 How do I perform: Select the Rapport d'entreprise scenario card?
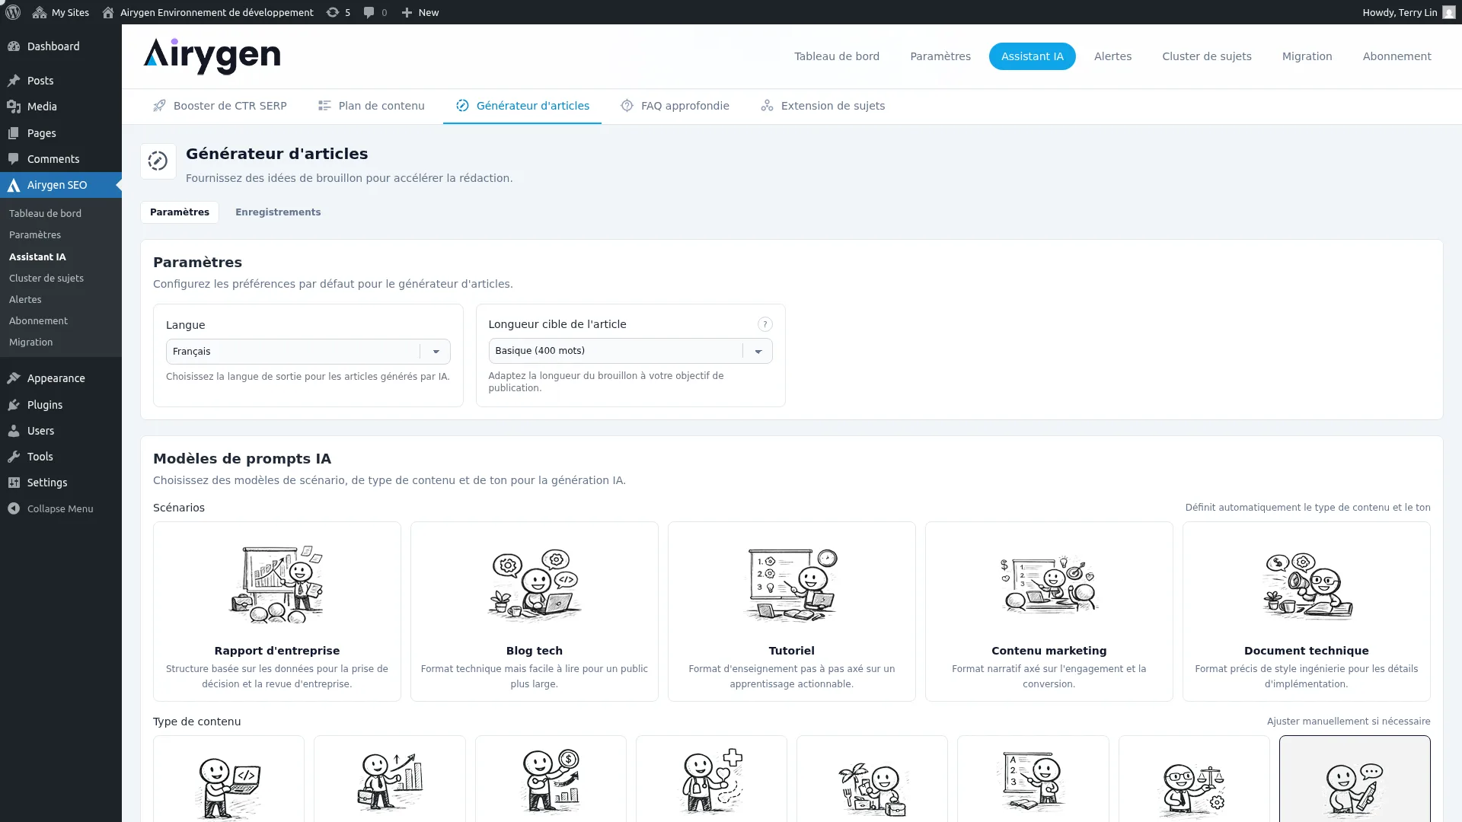pos(277,611)
